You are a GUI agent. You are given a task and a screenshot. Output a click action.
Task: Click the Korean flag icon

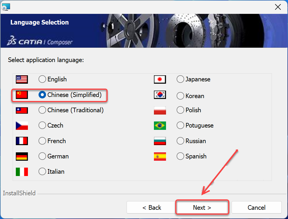[x=160, y=95]
